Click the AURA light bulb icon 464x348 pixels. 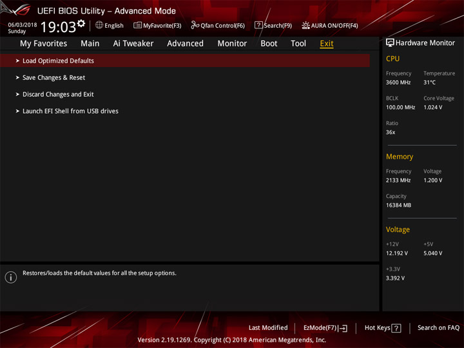coord(305,25)
